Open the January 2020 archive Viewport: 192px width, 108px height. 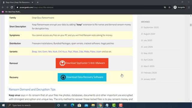(149, 79)
